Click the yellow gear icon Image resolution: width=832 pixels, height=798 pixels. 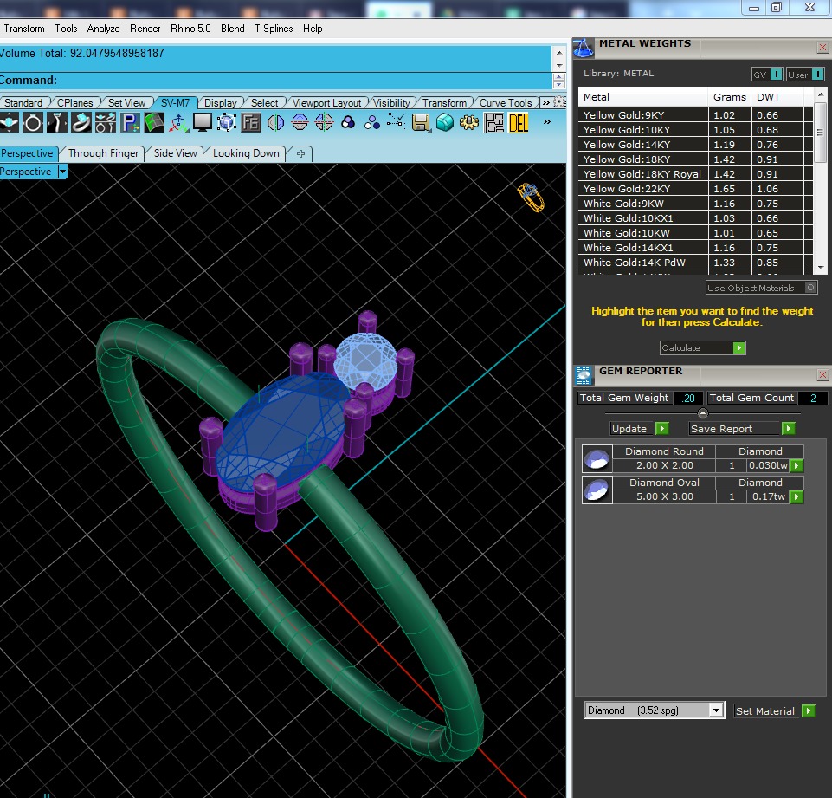469,123
